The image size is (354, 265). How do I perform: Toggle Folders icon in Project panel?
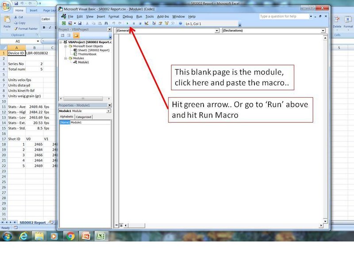coord(76,35)
